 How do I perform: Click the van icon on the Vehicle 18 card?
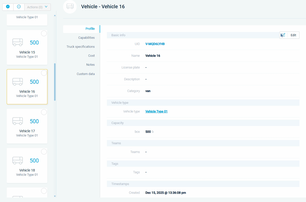click(x=18, y=160)
